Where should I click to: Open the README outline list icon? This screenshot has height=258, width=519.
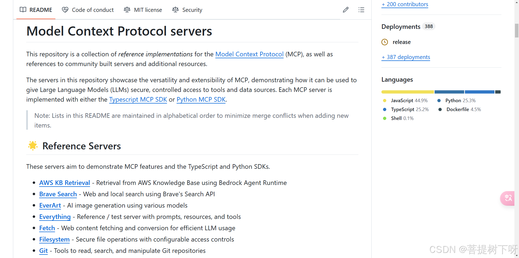click(361, 10)
